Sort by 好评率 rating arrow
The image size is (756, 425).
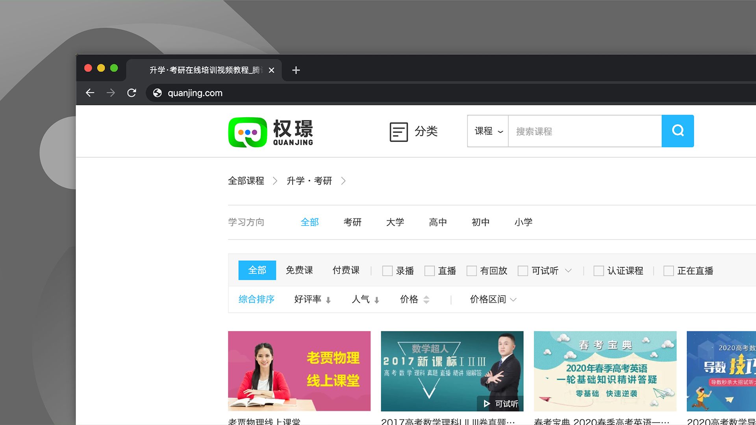click(328, 300)
